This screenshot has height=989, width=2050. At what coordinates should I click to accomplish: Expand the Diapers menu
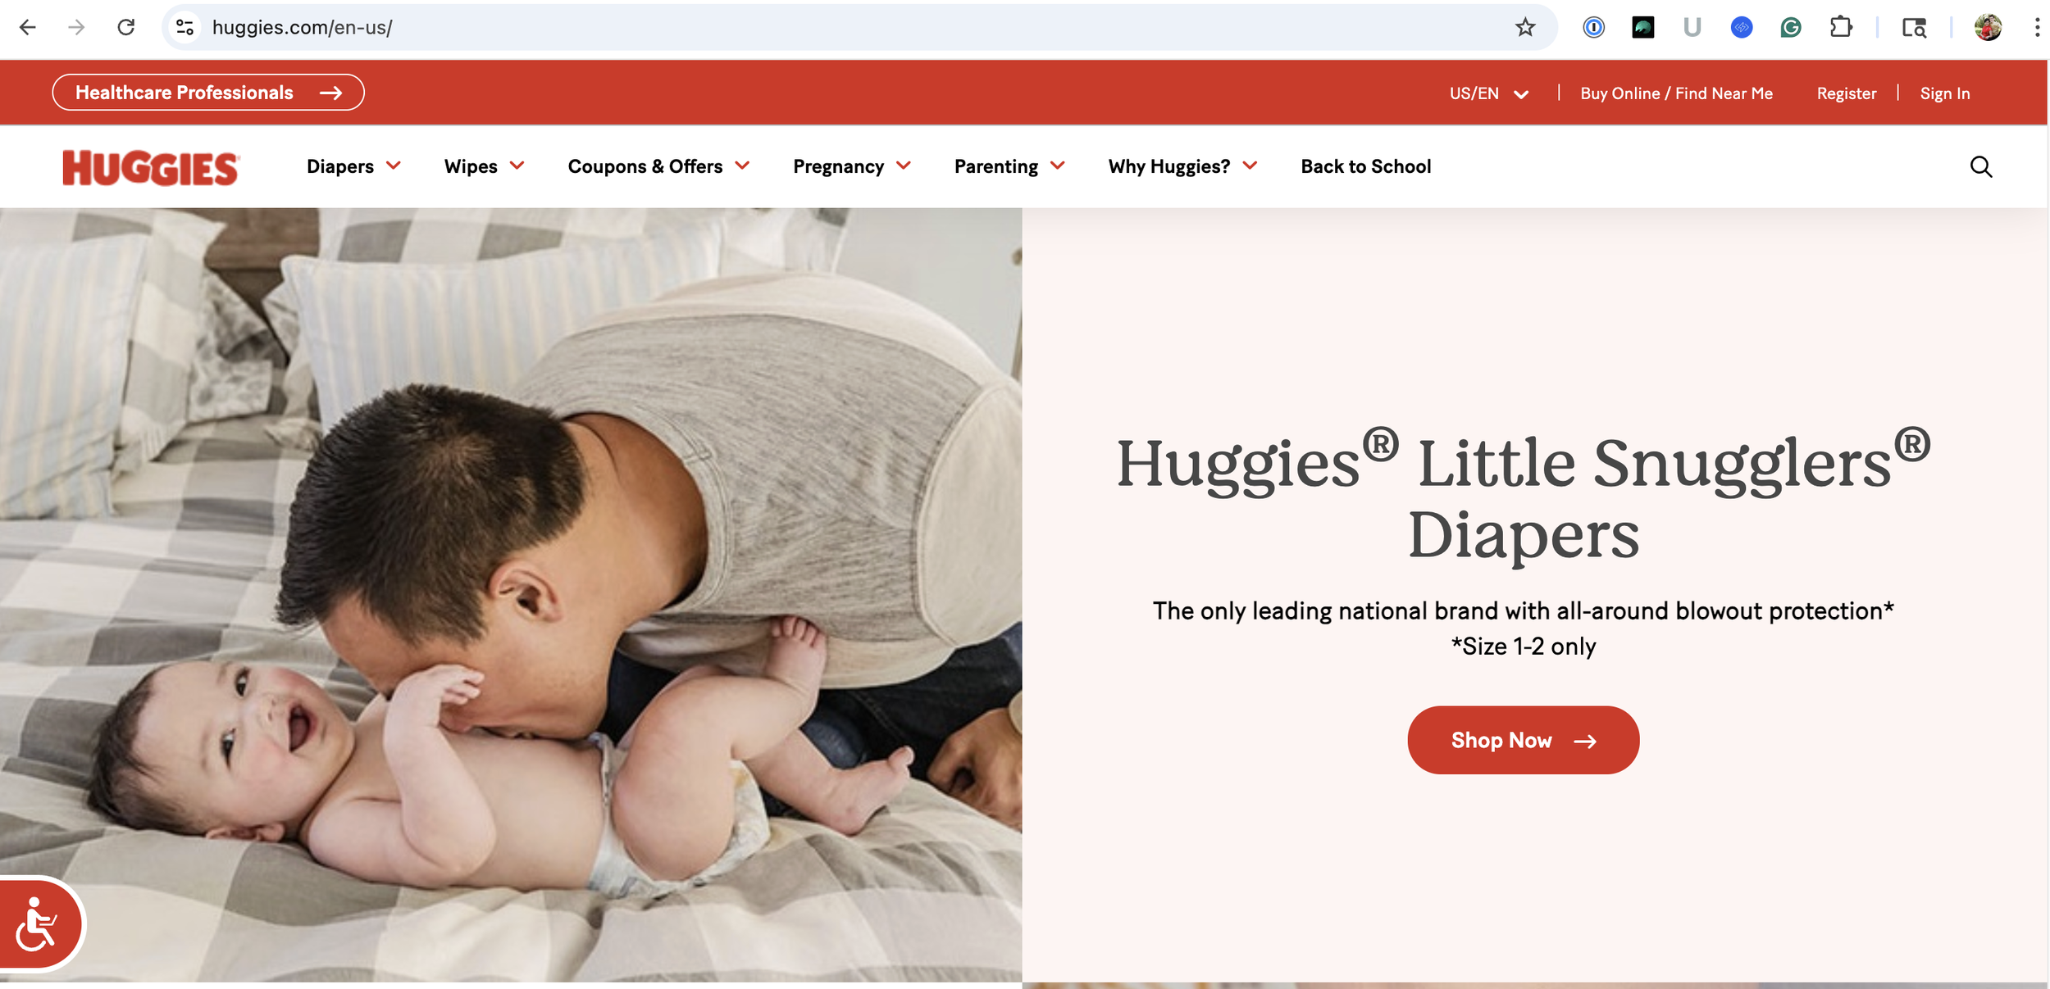click(x=353, y=167)
